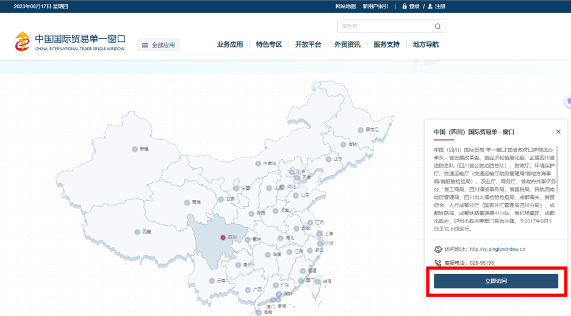The image size is (571, 316).
Task: Click the date text 2023年08月17日 星期四
Action: (41, 6)
